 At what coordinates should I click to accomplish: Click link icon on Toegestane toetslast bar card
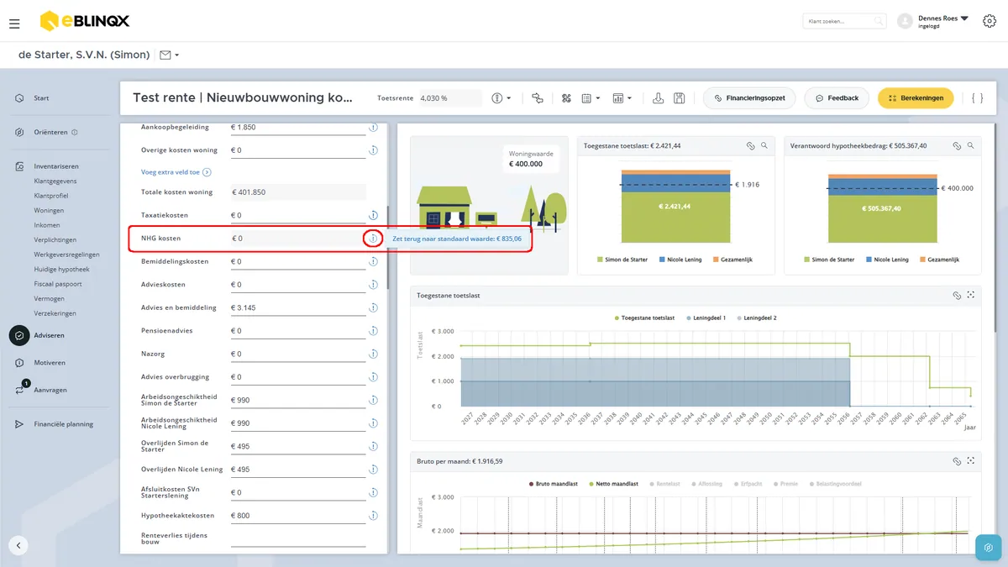tap(751, 145)
